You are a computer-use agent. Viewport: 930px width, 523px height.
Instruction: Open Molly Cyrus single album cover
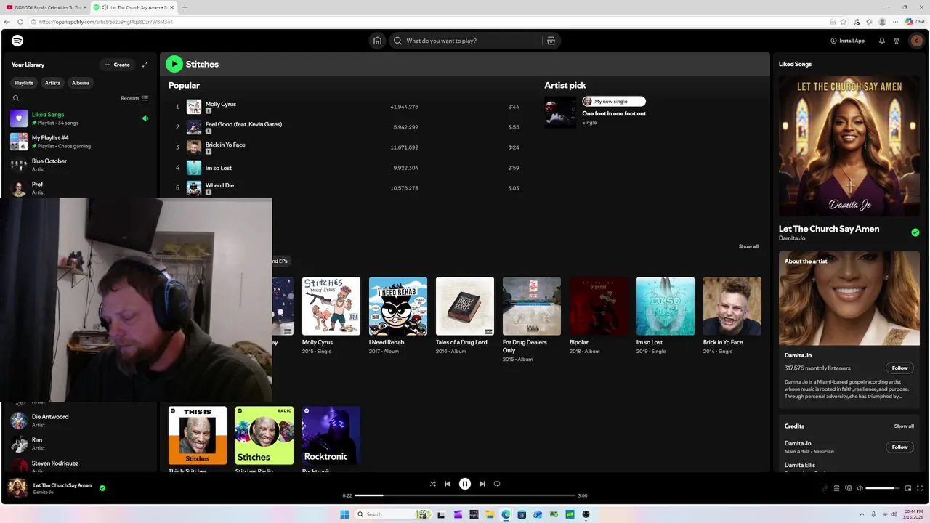[x=331, y=306]
